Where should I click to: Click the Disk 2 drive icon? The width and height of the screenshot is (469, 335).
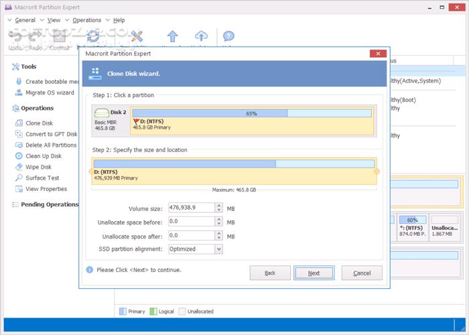tap(102, 113)
